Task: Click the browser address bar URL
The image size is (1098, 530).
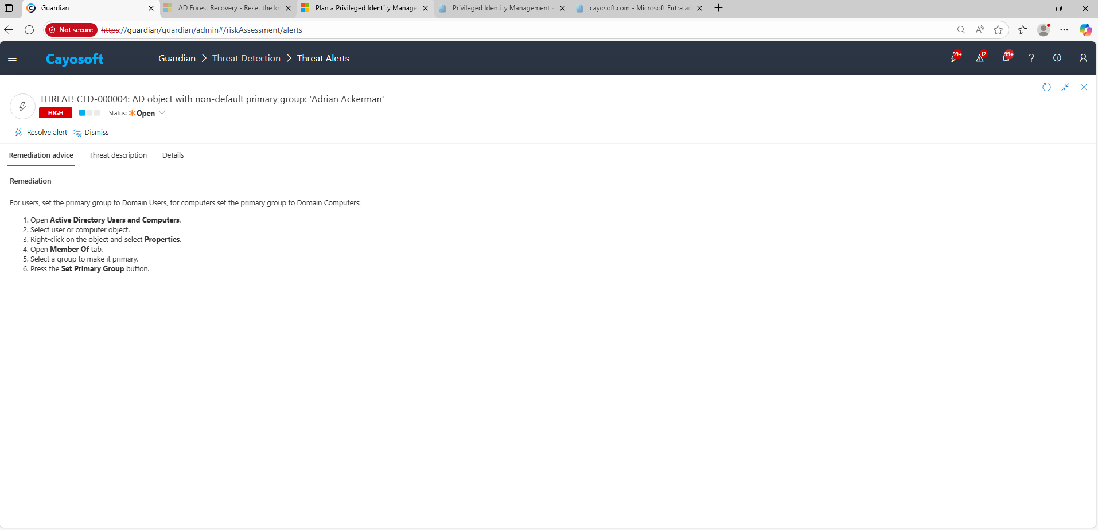Action: coord(344,30)
